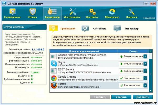Sort by Статус column header

[x=134, y=51]
